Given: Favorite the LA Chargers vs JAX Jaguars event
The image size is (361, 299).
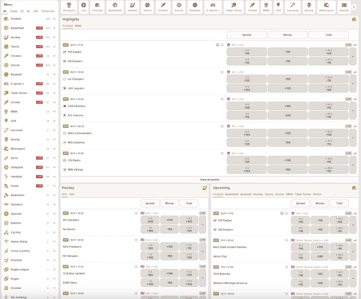Looking at the screenshot, I should 222,72.
